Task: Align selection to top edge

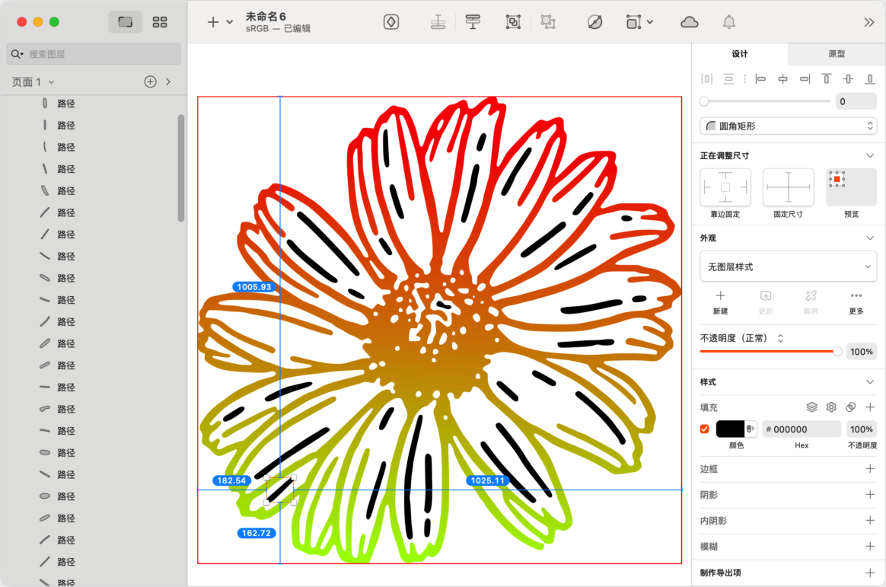Action: [x=826, y=79]
